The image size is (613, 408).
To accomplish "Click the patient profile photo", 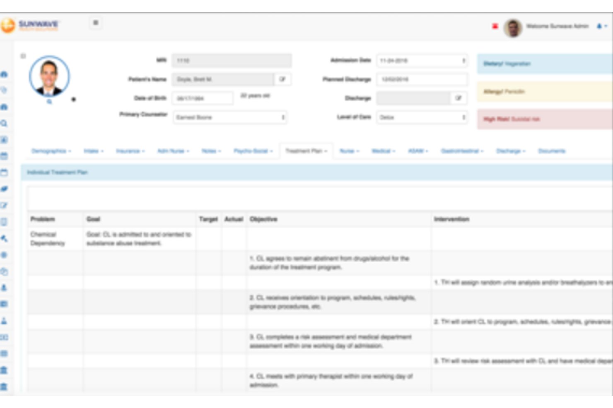I will (x=49, y=76).
